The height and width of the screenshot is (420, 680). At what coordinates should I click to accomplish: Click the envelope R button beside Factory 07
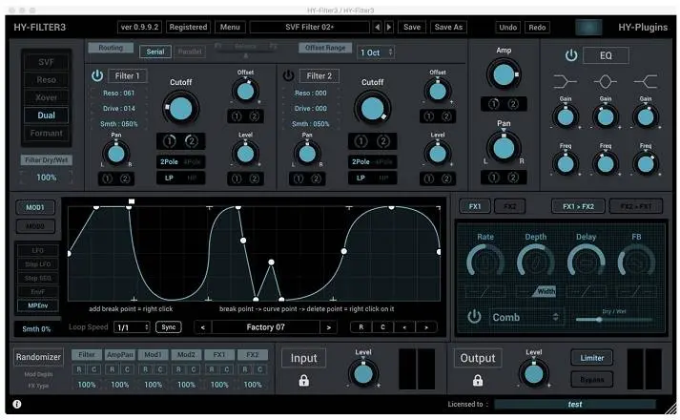[x=361, y=327]
